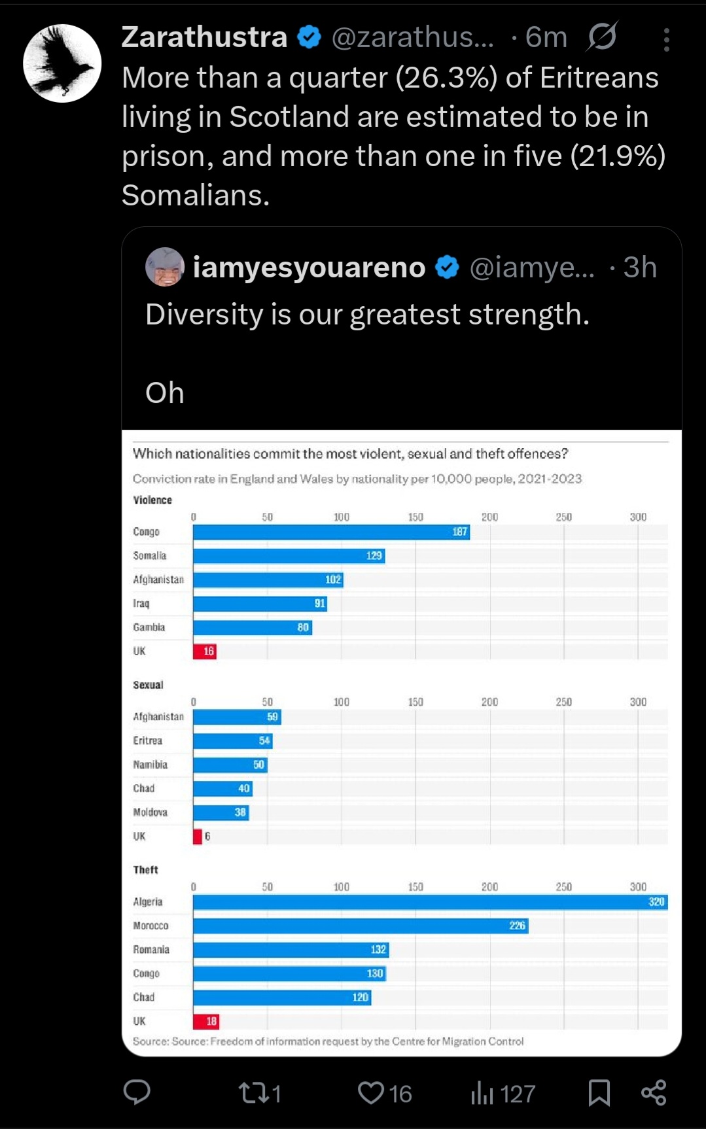
Task: Open the reply comment icon
Action: click(x=137, y=1092)
